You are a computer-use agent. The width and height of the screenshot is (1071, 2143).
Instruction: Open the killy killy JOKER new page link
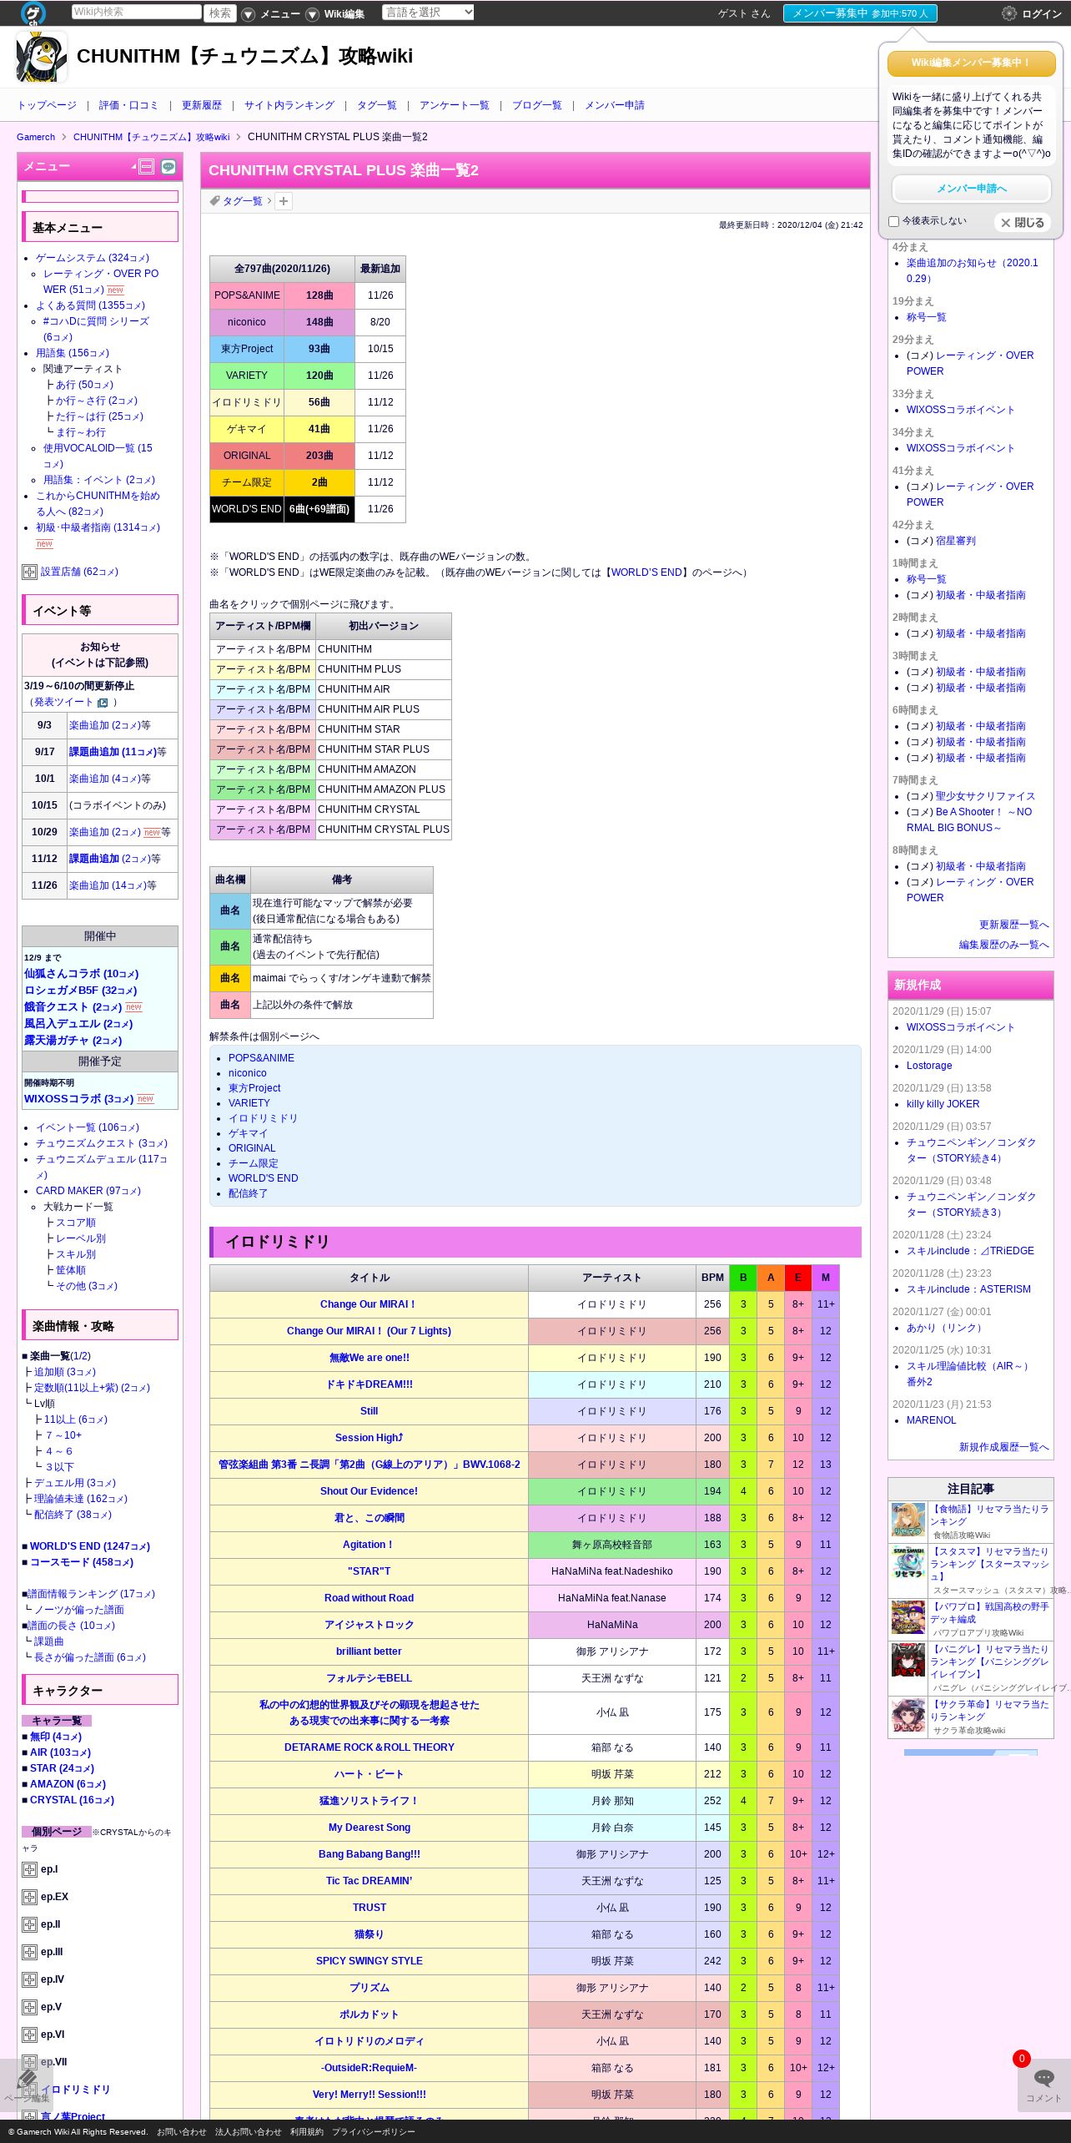943,1104
